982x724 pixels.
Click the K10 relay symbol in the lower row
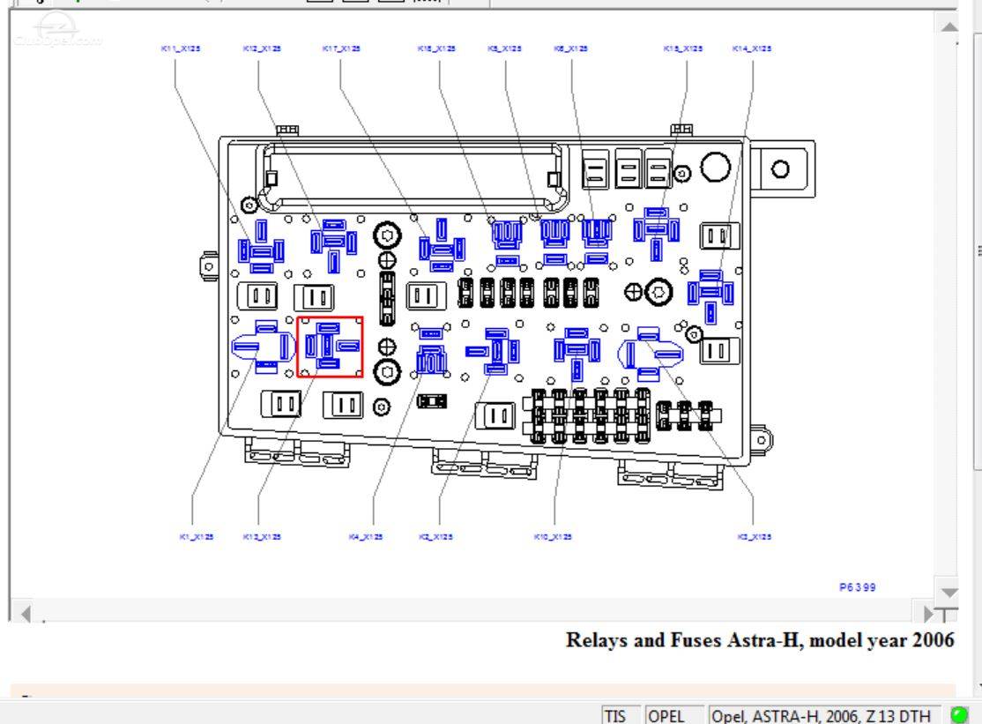[577, 354]
